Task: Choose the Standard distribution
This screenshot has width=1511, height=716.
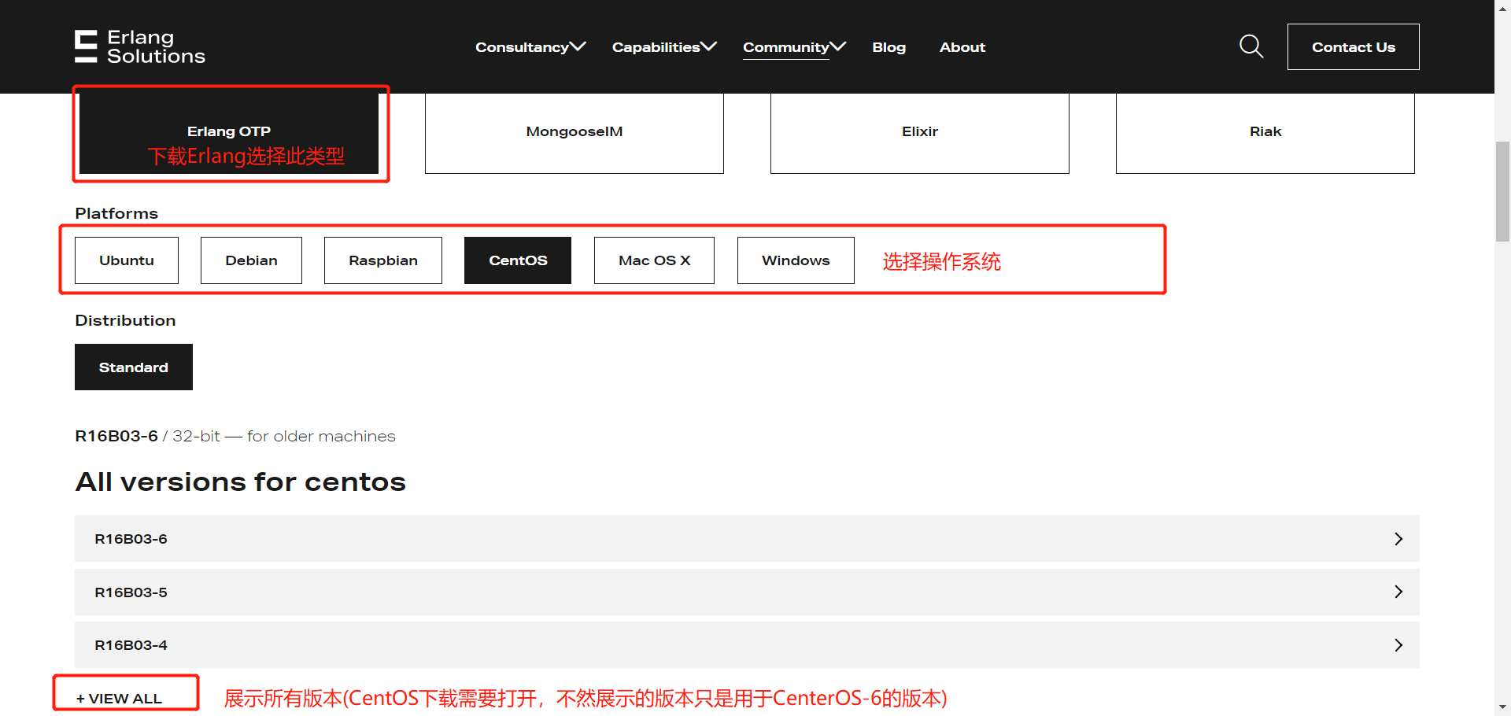Action: pyautogui.click(x=133, y=367)
